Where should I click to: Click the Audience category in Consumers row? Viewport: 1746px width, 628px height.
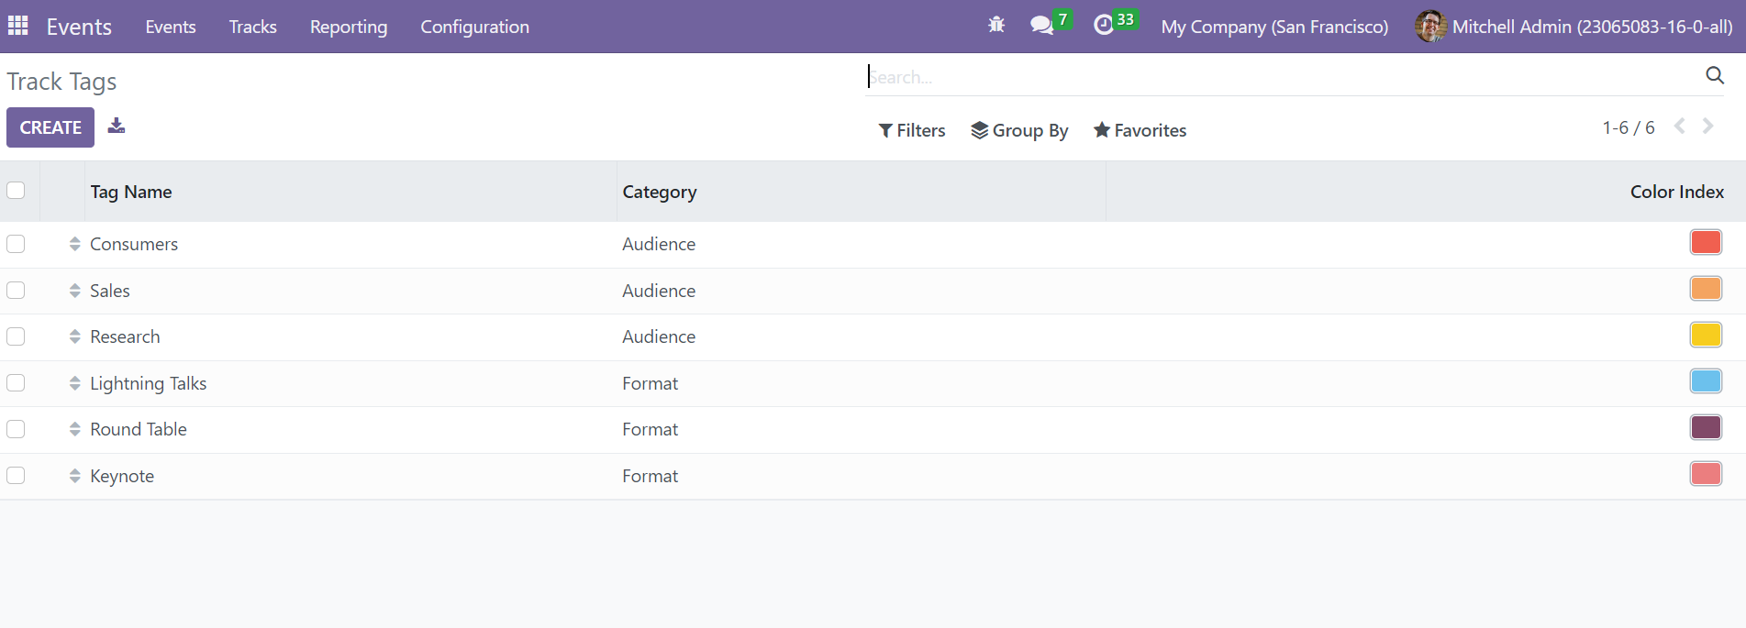click(x=659, y=244)
